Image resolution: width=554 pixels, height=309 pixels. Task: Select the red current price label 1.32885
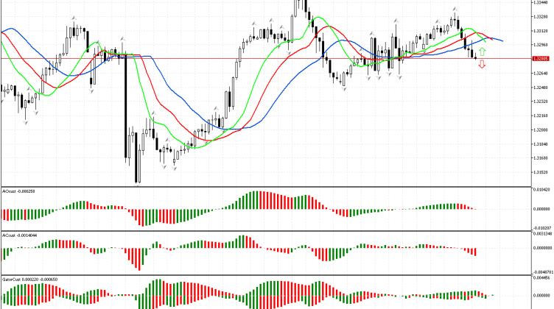point(541,58)
